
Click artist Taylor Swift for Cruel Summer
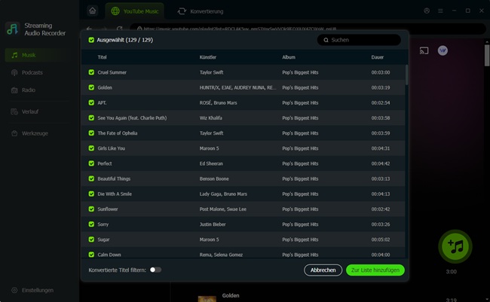click(x=212, y=72)
